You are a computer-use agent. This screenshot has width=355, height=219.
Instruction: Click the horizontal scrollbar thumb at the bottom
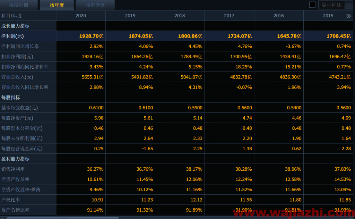(62, 218)
